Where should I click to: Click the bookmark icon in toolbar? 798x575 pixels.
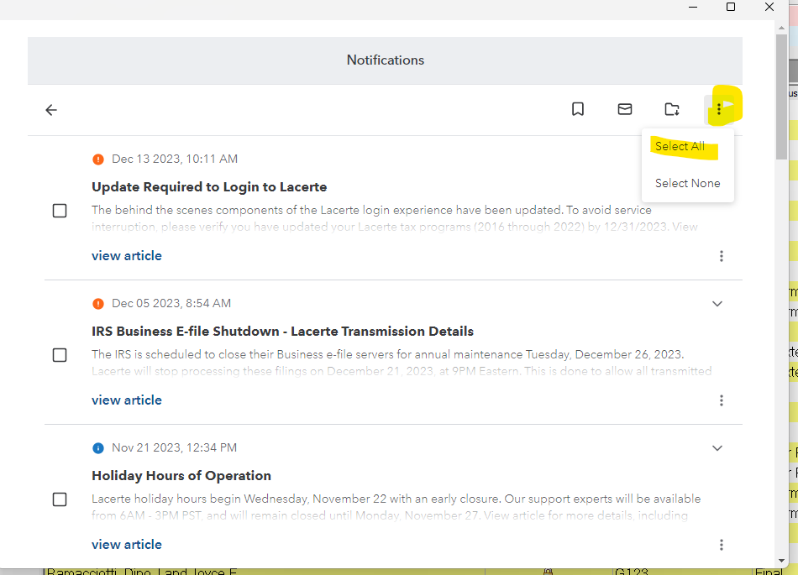point(578,109)
